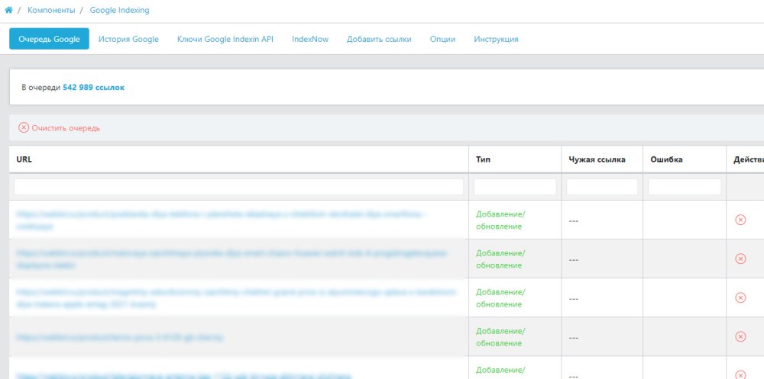Open the Google Indexing breadcrumb link
Image resolution: width=764 pixels, height=379 pixels.
click(119, 10)
